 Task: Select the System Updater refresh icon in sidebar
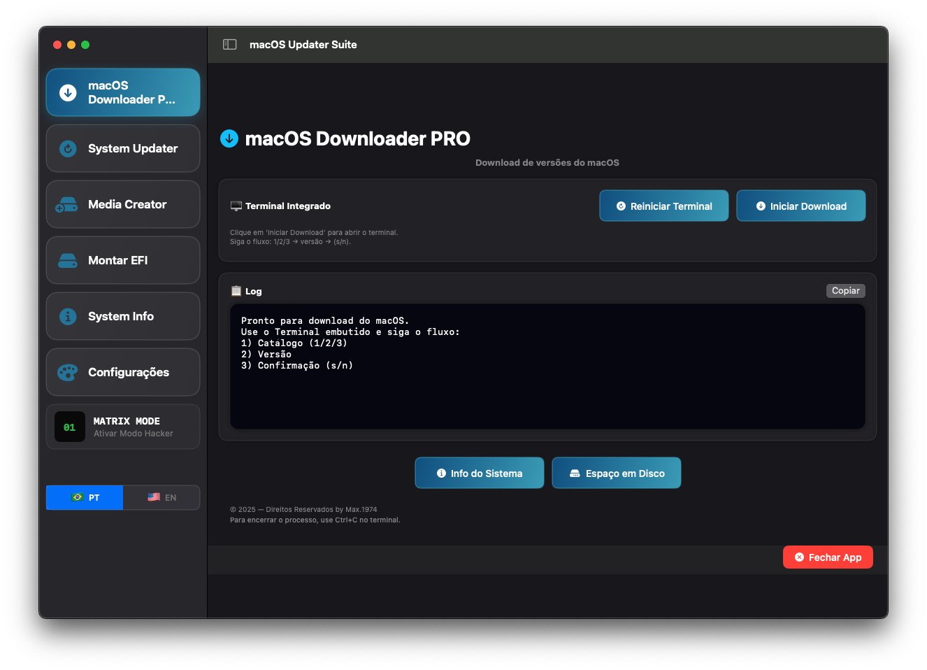[66, 148]
